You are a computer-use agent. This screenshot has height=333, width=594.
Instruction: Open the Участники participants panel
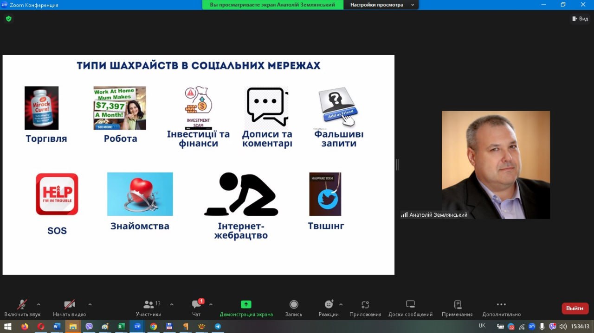pos(148,308)
